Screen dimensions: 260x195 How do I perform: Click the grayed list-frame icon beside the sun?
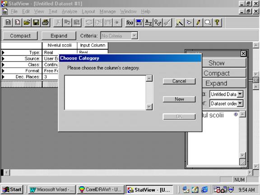108,23
